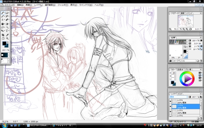Switch to 色見本 tab in color panel
Viewport: 204px width, 128px height.
pyautogui.click(x=180, y=70)
